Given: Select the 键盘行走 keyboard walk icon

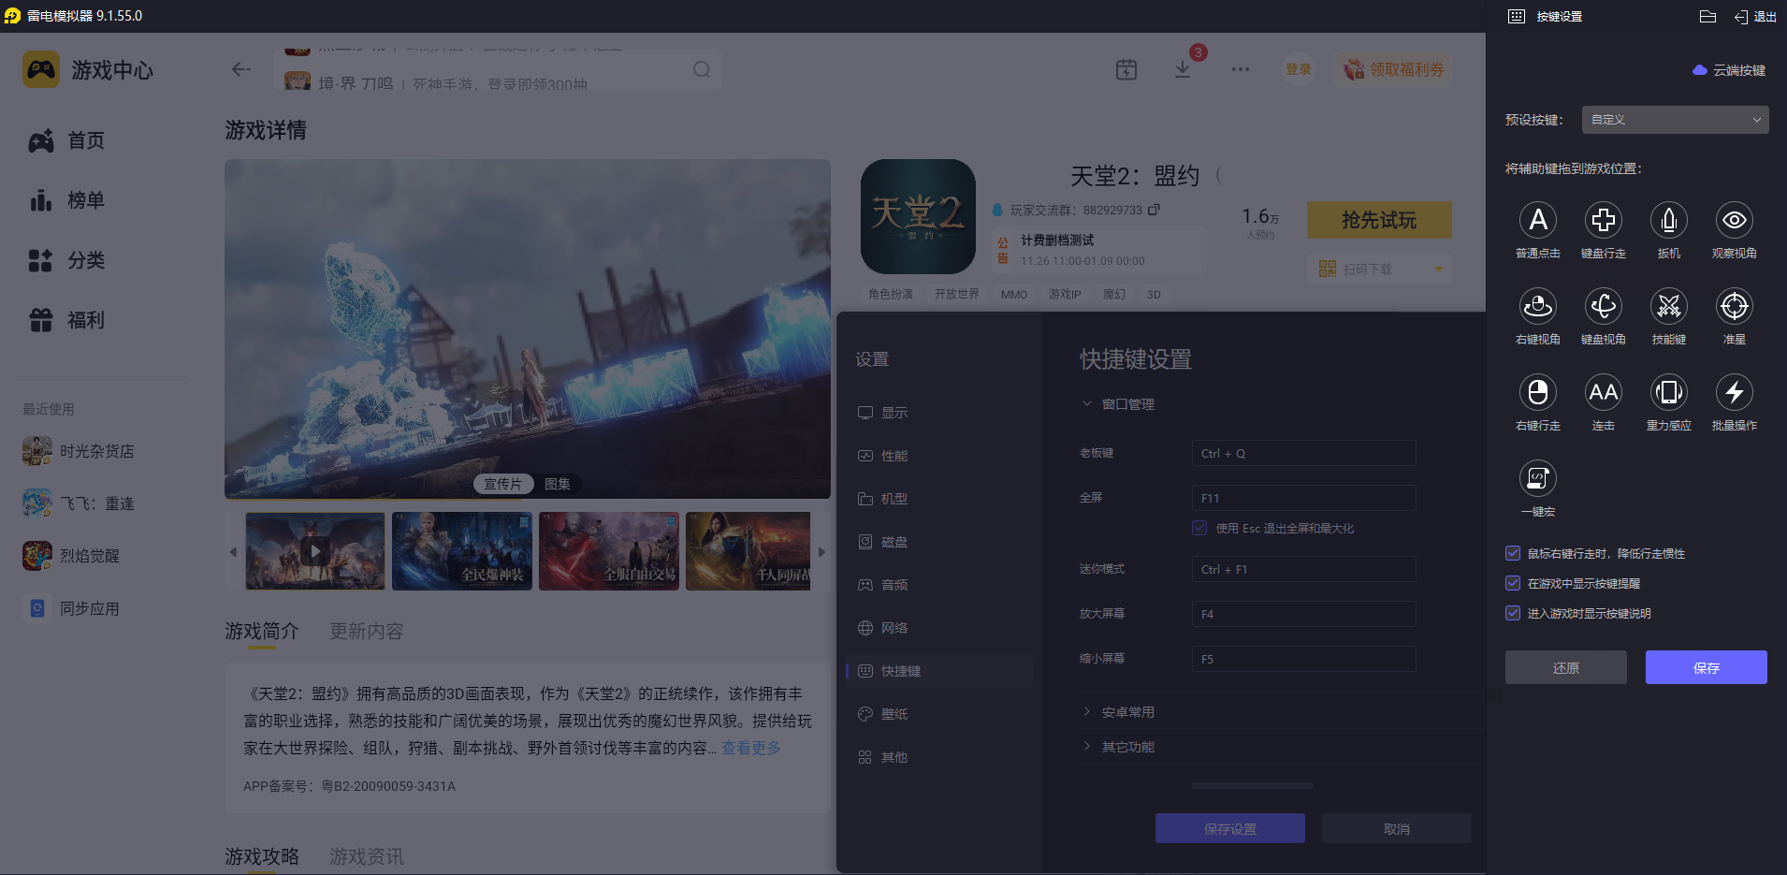Looking at the screenshot, I should click(1603, 220).
